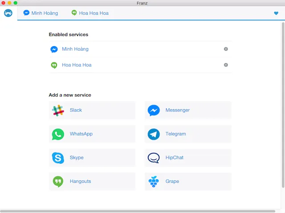Viewport: 285px width, 213px height.
Task: Click the blue heart icon
Action: click(276, 13)
